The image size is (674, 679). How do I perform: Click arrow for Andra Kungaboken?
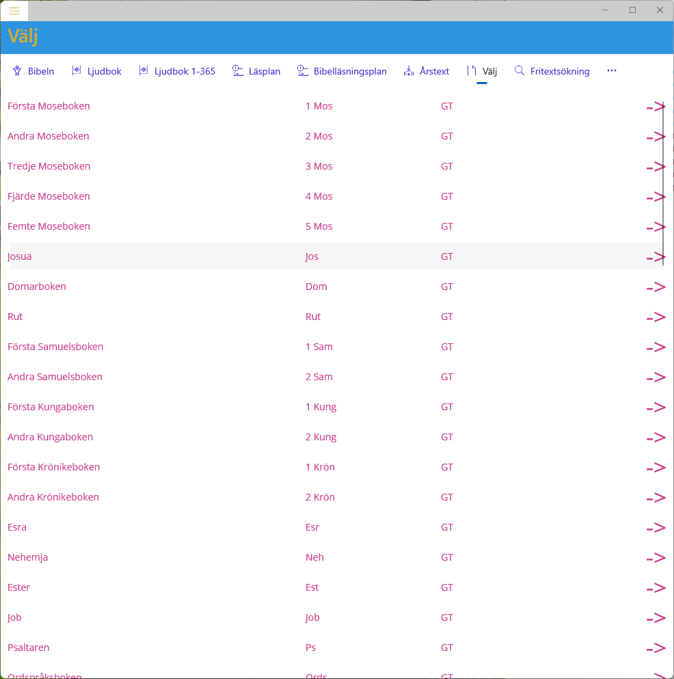coord(656,438)
